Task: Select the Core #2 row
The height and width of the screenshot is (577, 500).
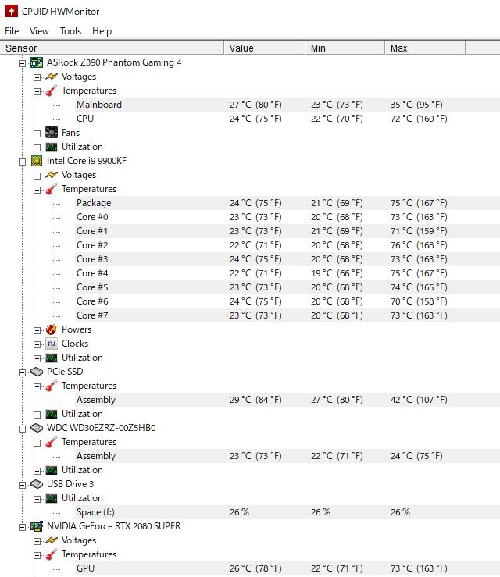Action: coord(287,245)
